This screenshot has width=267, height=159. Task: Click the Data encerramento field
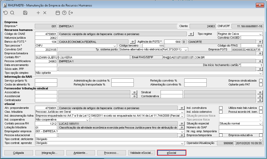[x=46, y=65]
